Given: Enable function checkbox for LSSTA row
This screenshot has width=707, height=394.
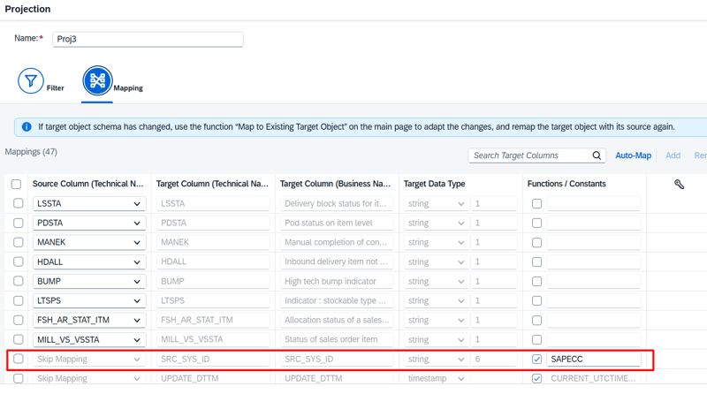Looking at the screenshot, I should click(536, 203).
